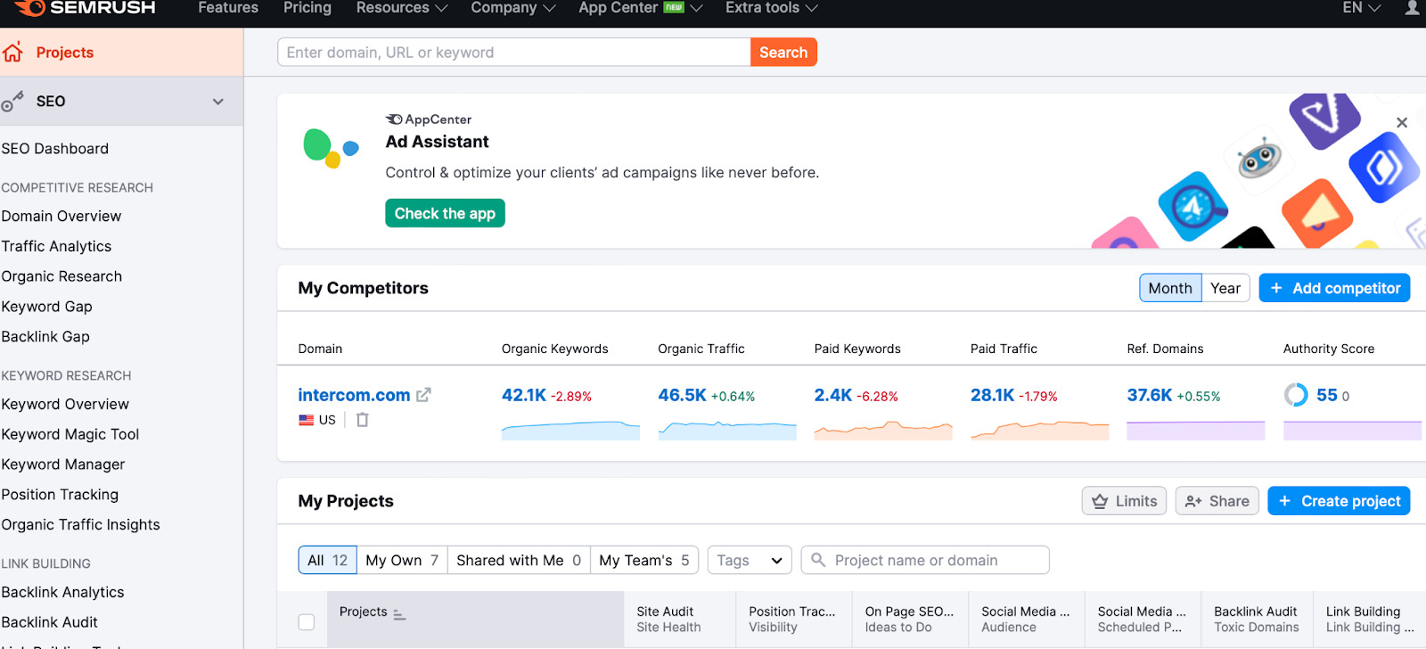The width and height of the screenshot is (1426, 649).
Task: Open Features in top navigation
Action: click(x=228, y=8)
